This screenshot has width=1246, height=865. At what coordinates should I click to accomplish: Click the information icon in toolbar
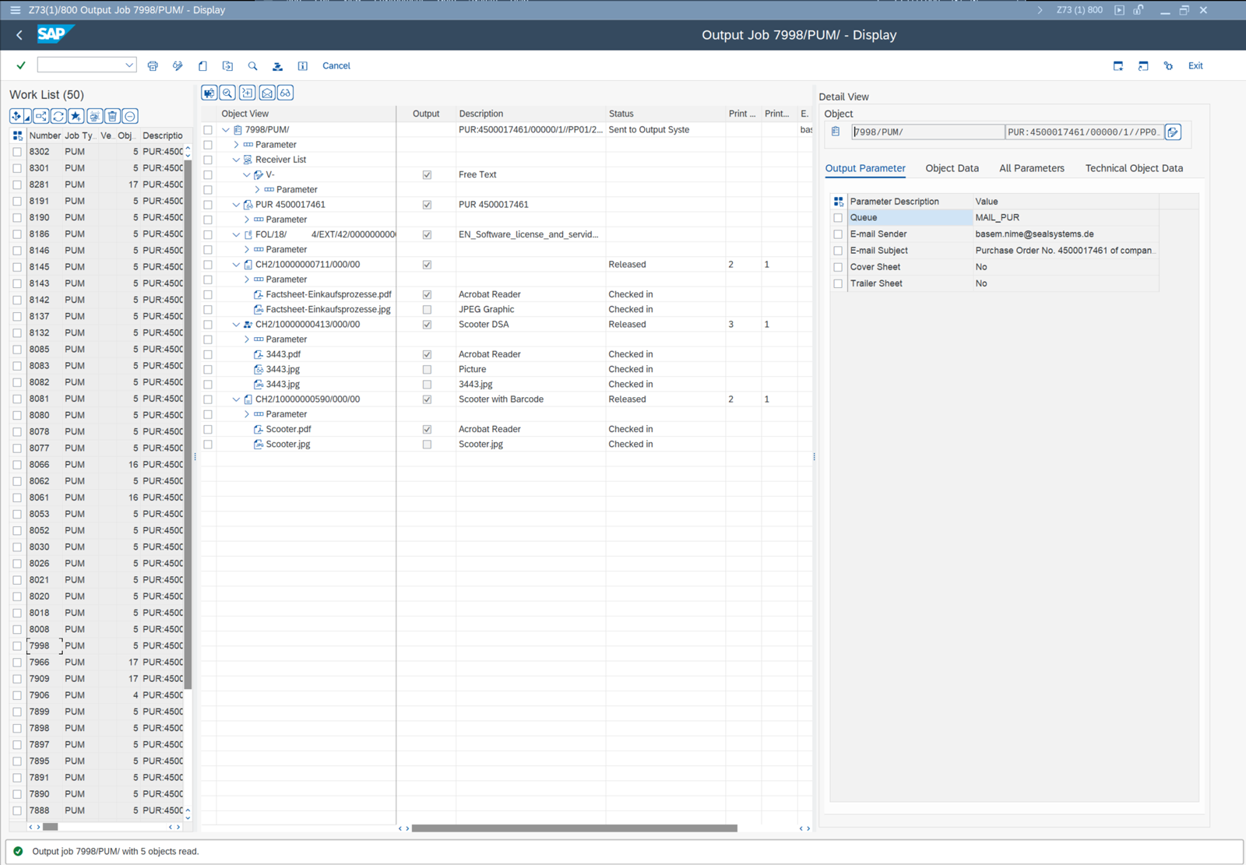pos(303,66)
